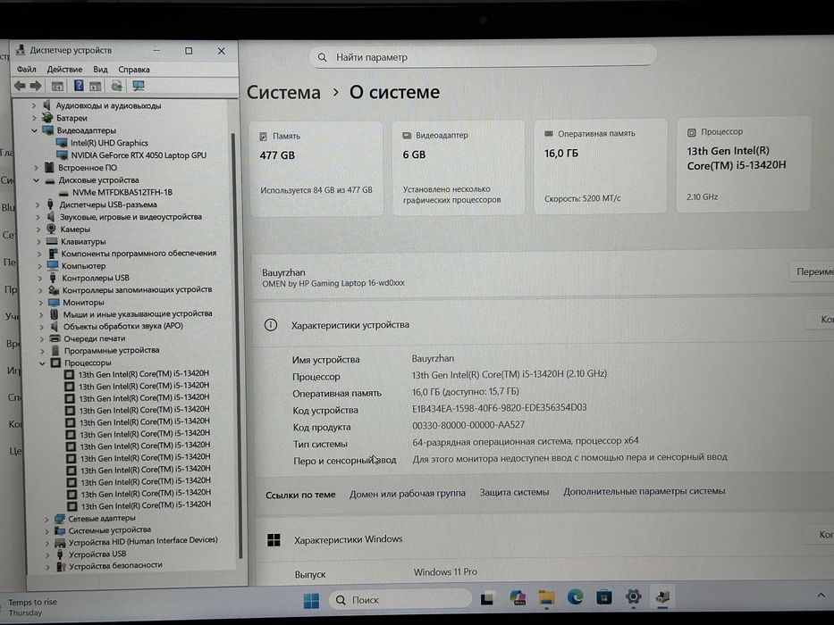
Task: Select Контроллеры USB tree item
Action: [96, 278]
